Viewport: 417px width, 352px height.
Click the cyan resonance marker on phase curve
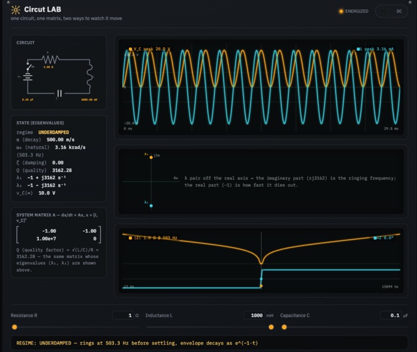[x=261, y=279]
